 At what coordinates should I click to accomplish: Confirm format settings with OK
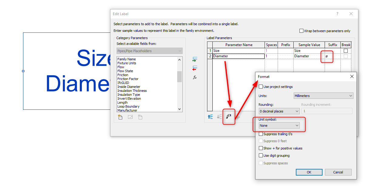[309, 172]
